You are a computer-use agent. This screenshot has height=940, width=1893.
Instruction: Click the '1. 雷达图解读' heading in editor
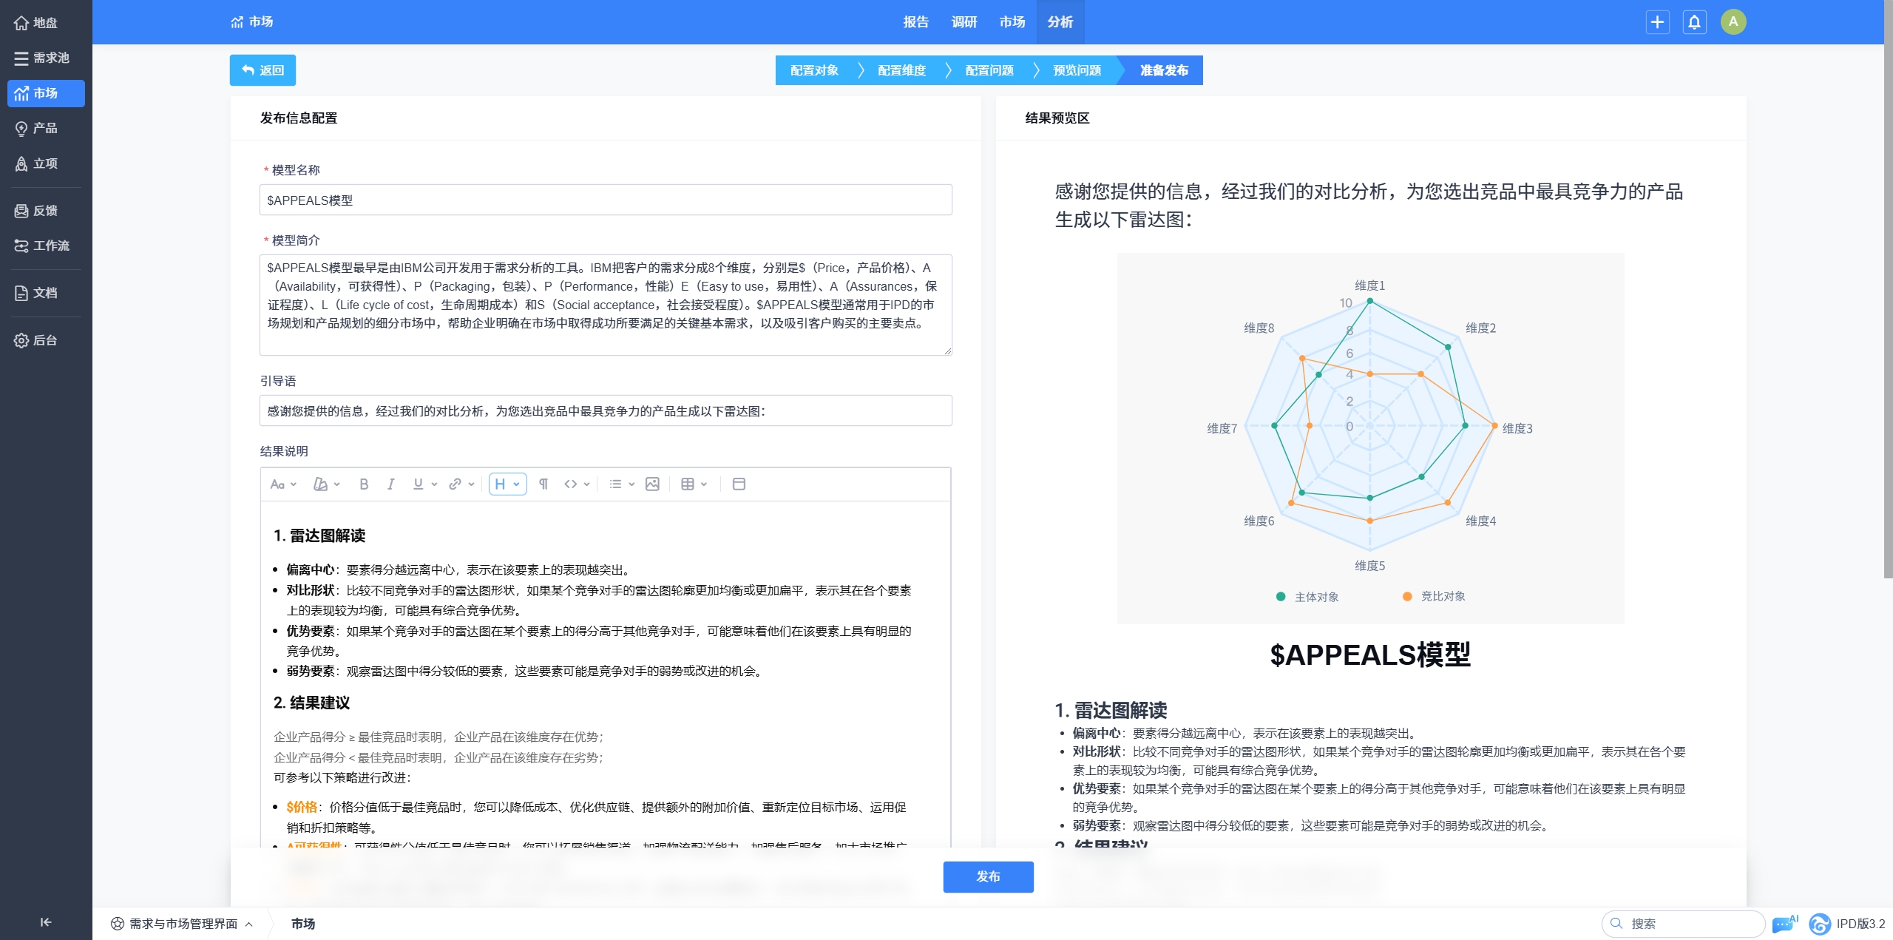pos(319,535)
